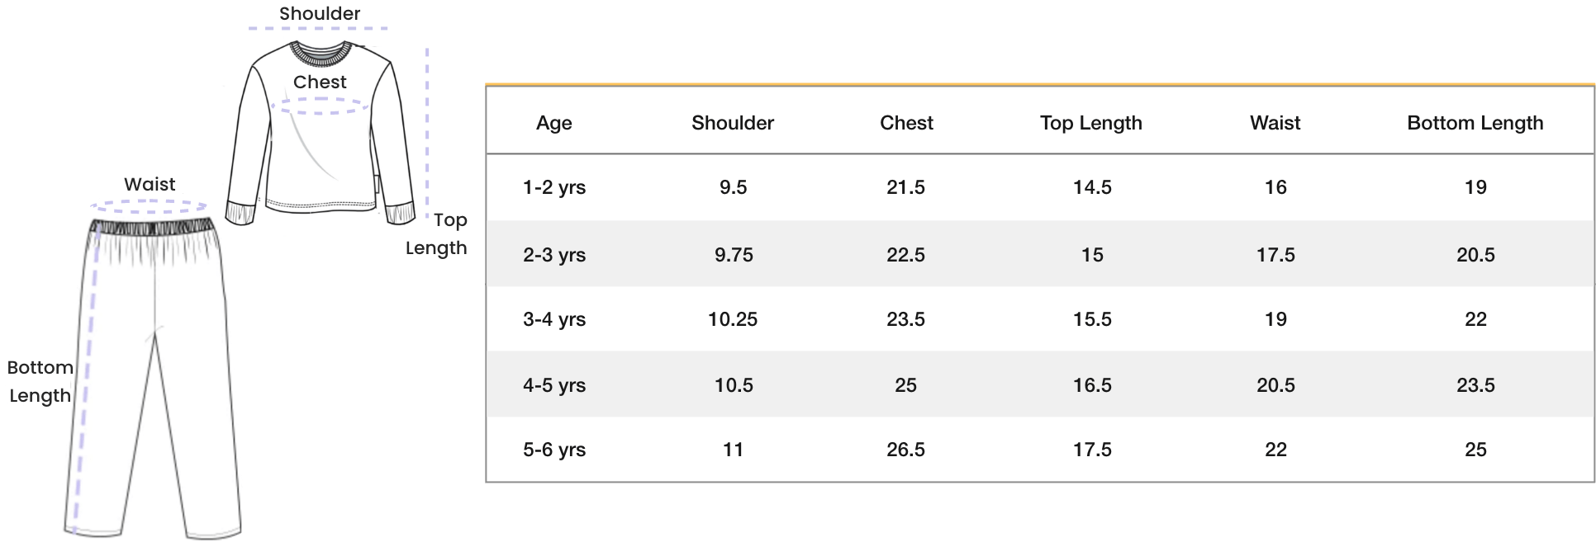The height and width of the screenshot is (542, 1596).
Task: Select the Top Length column header
Action: [1091, 123]
